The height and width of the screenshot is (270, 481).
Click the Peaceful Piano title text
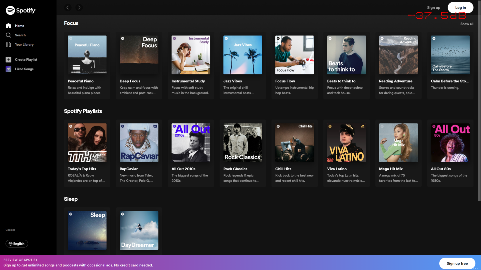point(81,81)
